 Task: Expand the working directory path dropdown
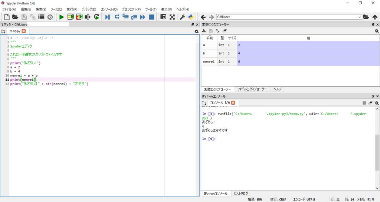[x=360, y=17]
